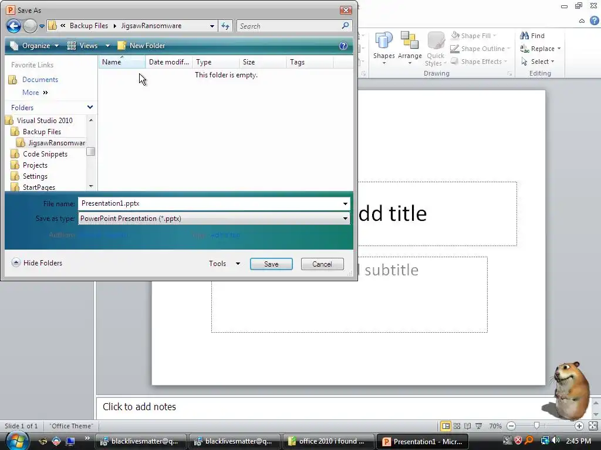
Task: Create a New Folder
Action: [x=141, y=46]
